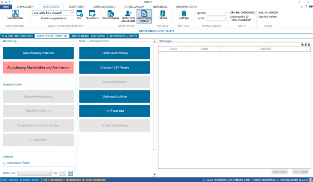
Task: Open the bis user dropdown
Action: click(62, 173)
